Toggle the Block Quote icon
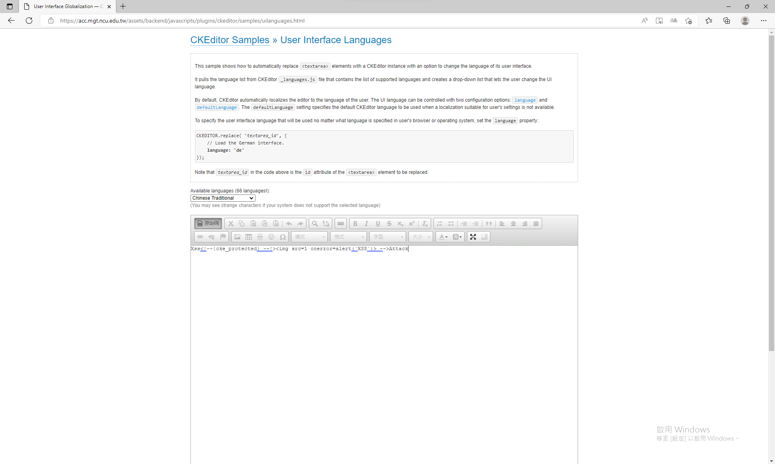The image size is (775, 464). 489,224
